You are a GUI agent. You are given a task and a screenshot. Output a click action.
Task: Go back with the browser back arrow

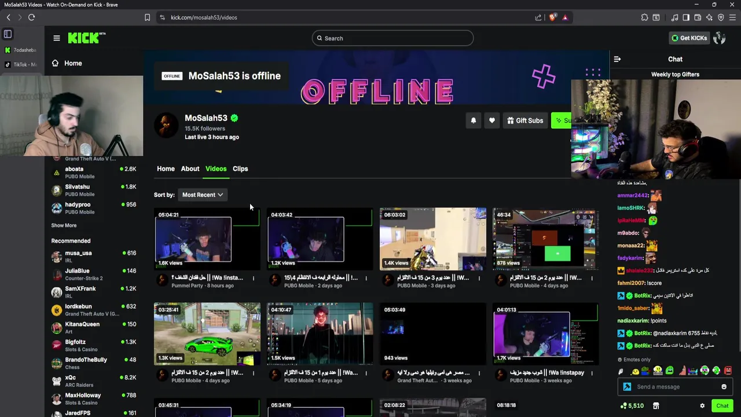(8, 17)
